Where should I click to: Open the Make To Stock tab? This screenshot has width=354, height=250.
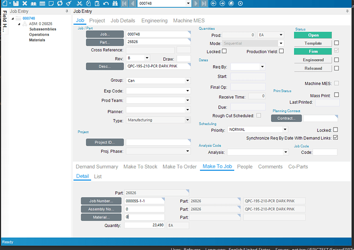pyautogui.click(x=140, y=167)
